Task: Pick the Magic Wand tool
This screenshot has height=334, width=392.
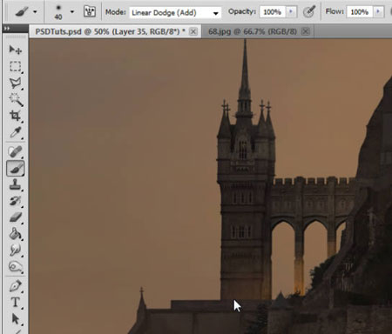Action: pyautogui.click(x=15, y=99)
